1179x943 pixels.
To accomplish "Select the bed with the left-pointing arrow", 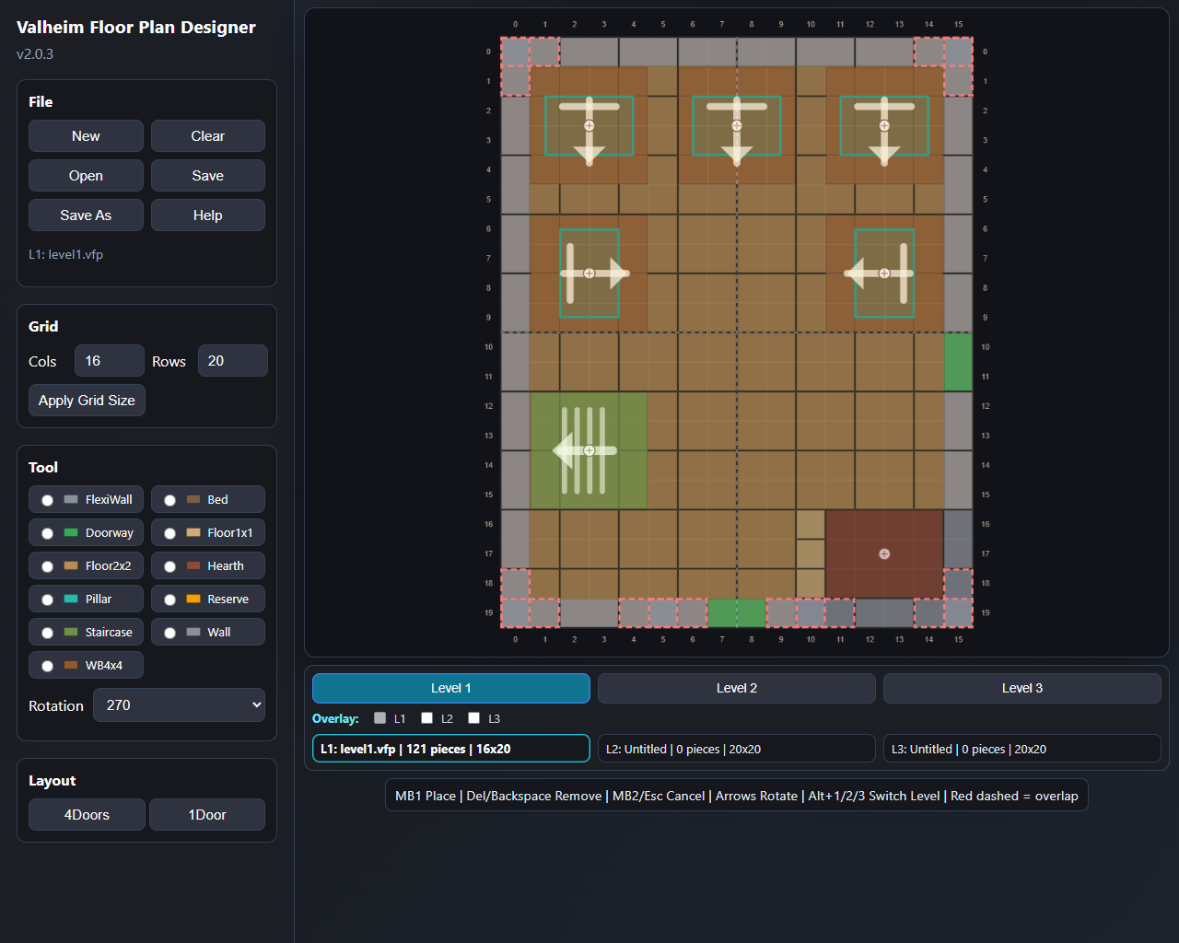I will [884, 273].
